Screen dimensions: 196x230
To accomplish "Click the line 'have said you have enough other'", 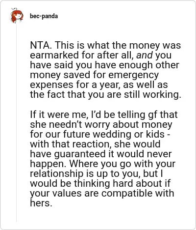I will 104,65.
